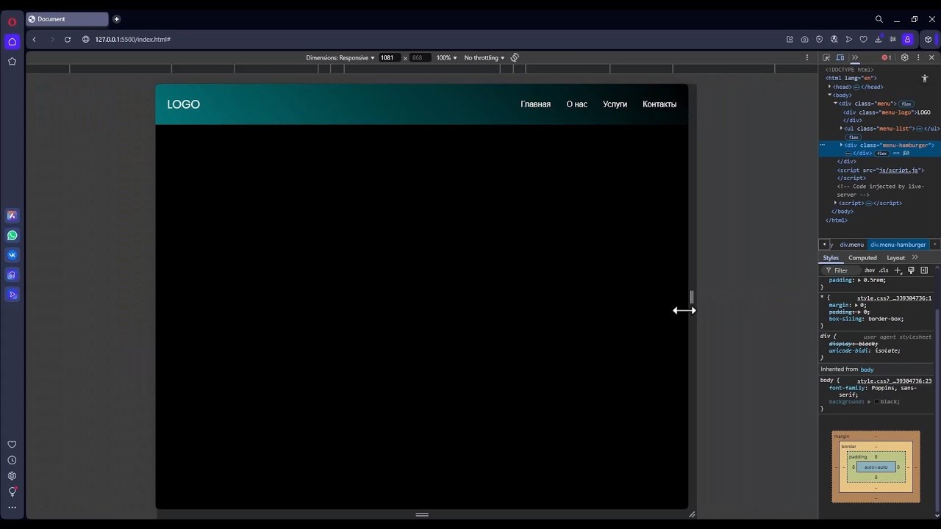The width and height of the screenshot is (941, 529).
Task: Go to Opera start page home icon
Action: 12,41
